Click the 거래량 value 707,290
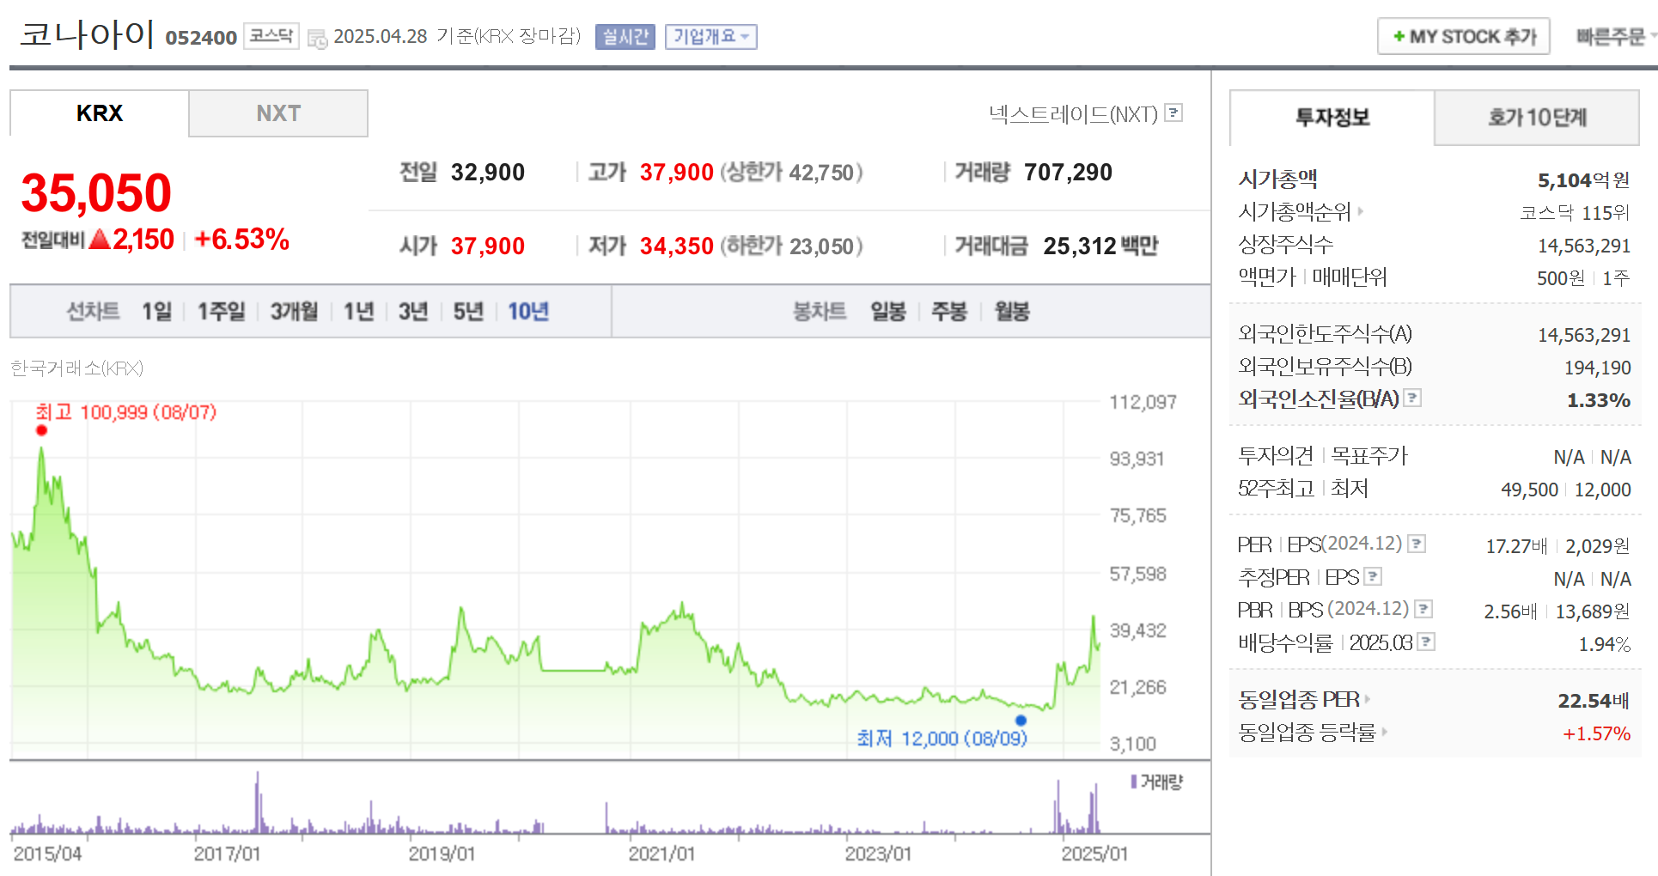1658x876 pixels. tap(1069, 173)
